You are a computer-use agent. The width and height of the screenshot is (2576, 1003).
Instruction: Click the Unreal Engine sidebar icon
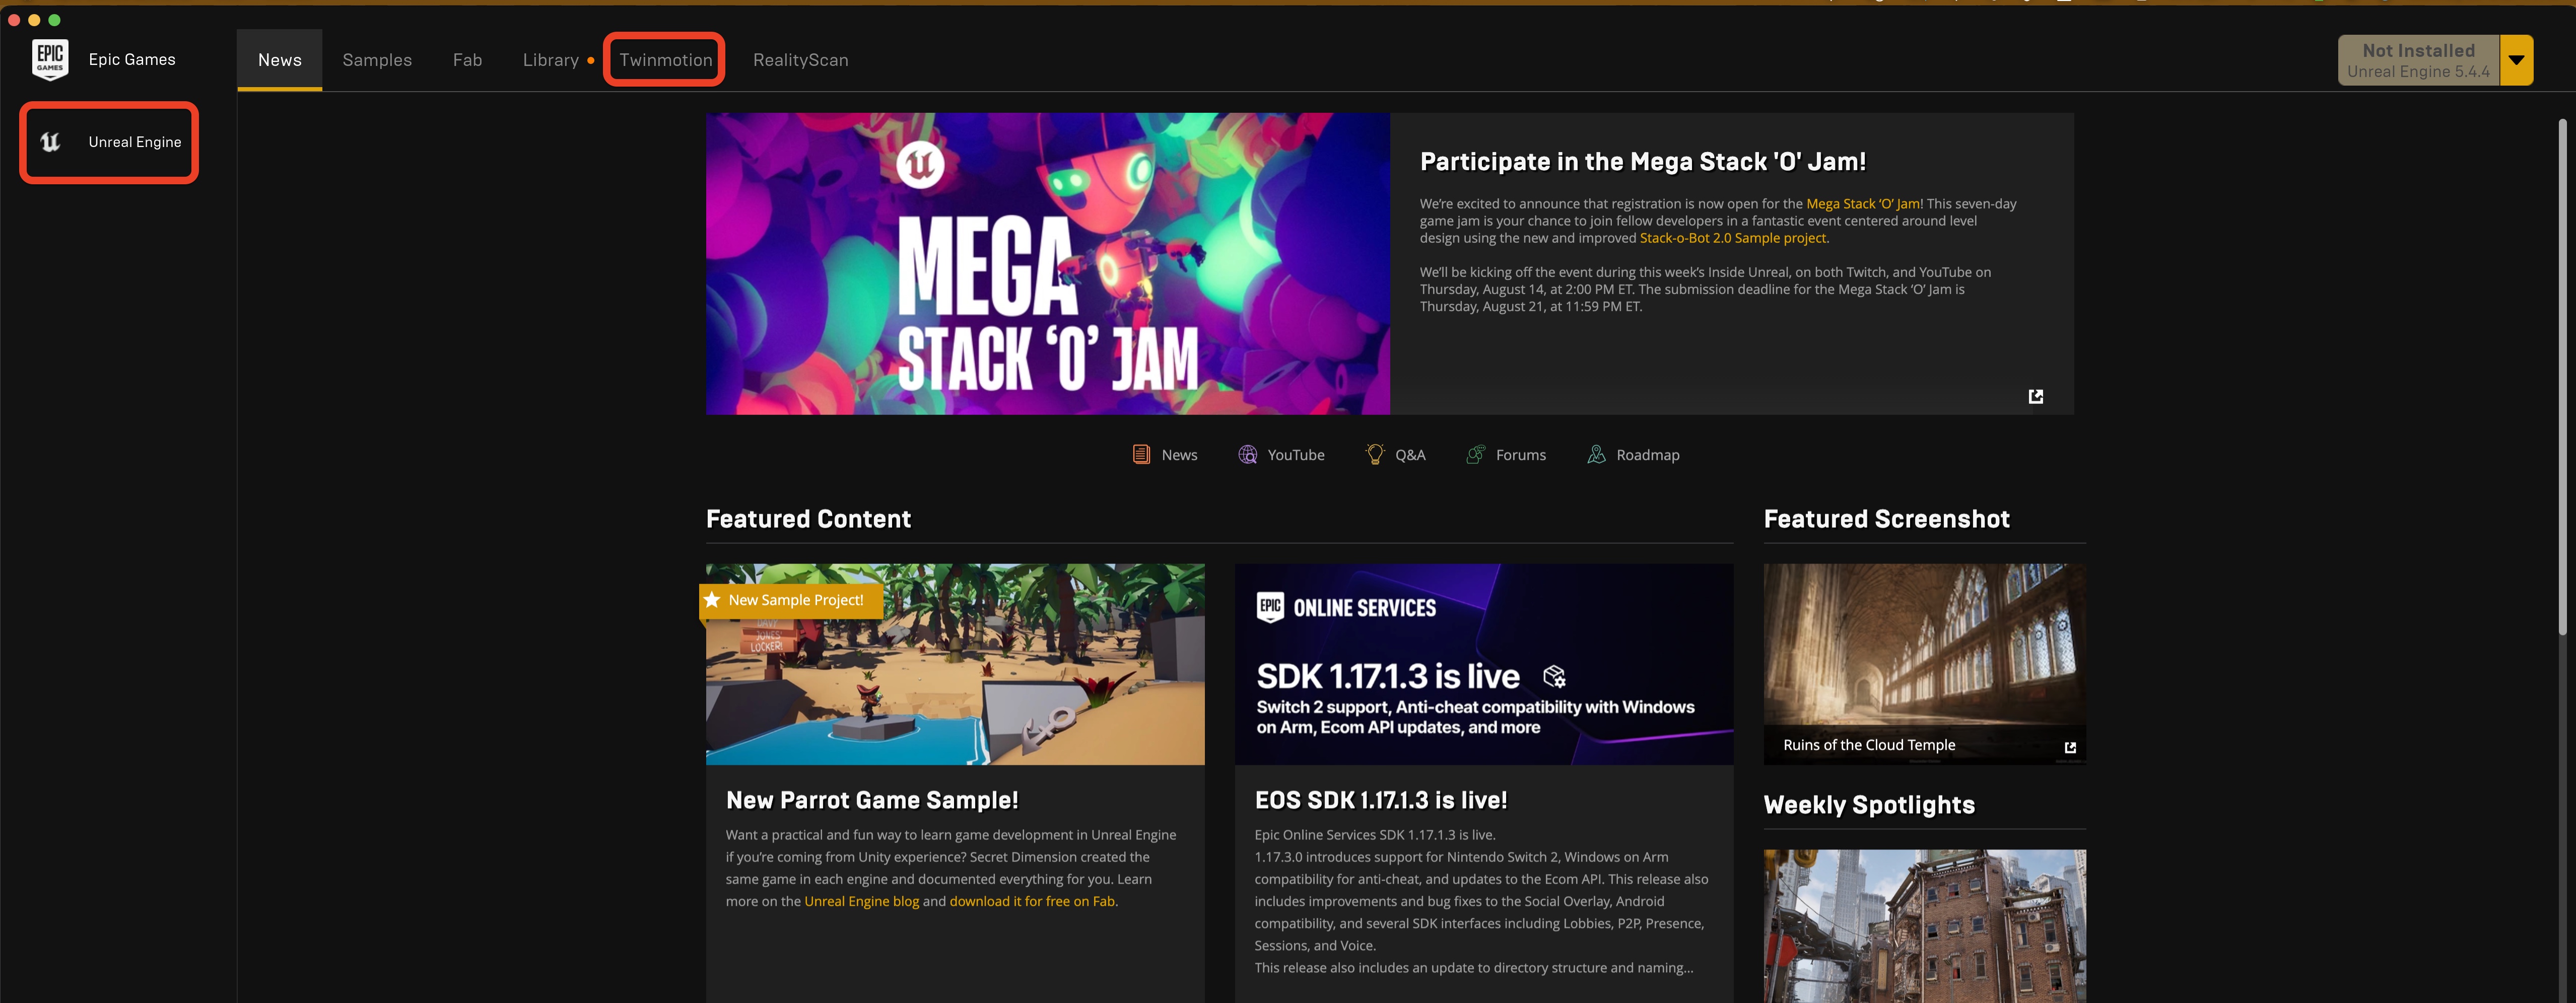click(50, 142)
